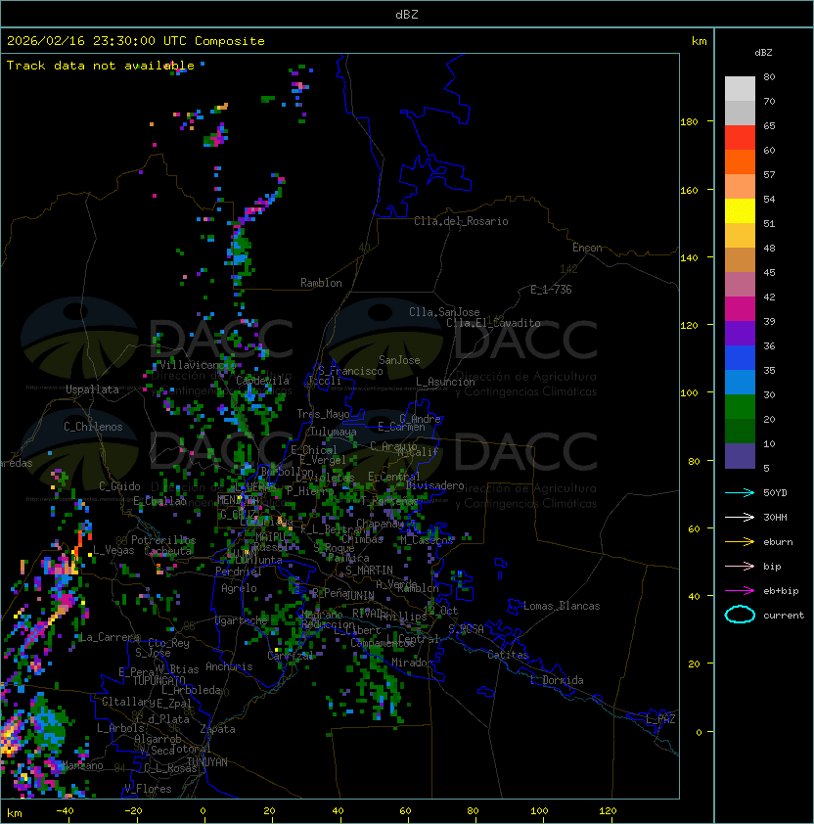Click the Ugarteche place label

point(242,620)
